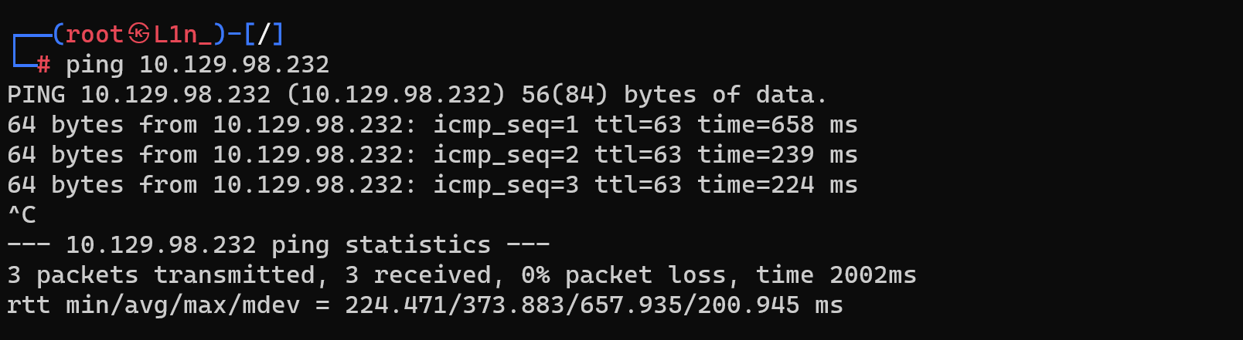Viewport: 1243px width, 340px height.
Task: Click time=658 ms value
Action: (778, 125)
